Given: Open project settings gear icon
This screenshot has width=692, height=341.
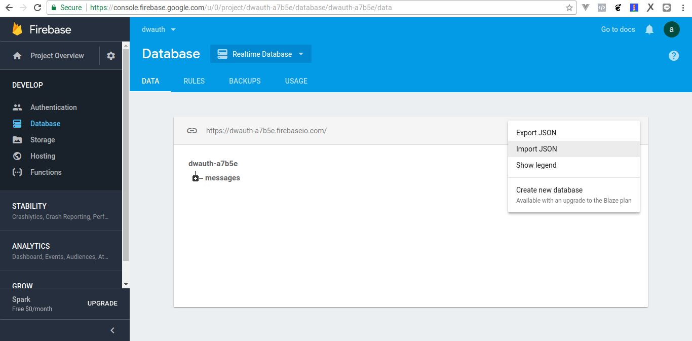Looking at the screenshot, I should (x=111, y=56).
